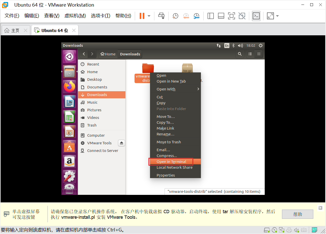Eject the VMware Tools volume
The width and height of the screenshot is (326, 234).
click(x=122, y=143)
